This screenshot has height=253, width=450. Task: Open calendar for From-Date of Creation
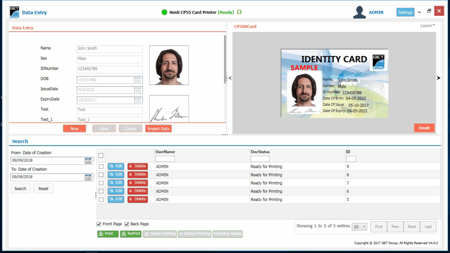[88, 161]
